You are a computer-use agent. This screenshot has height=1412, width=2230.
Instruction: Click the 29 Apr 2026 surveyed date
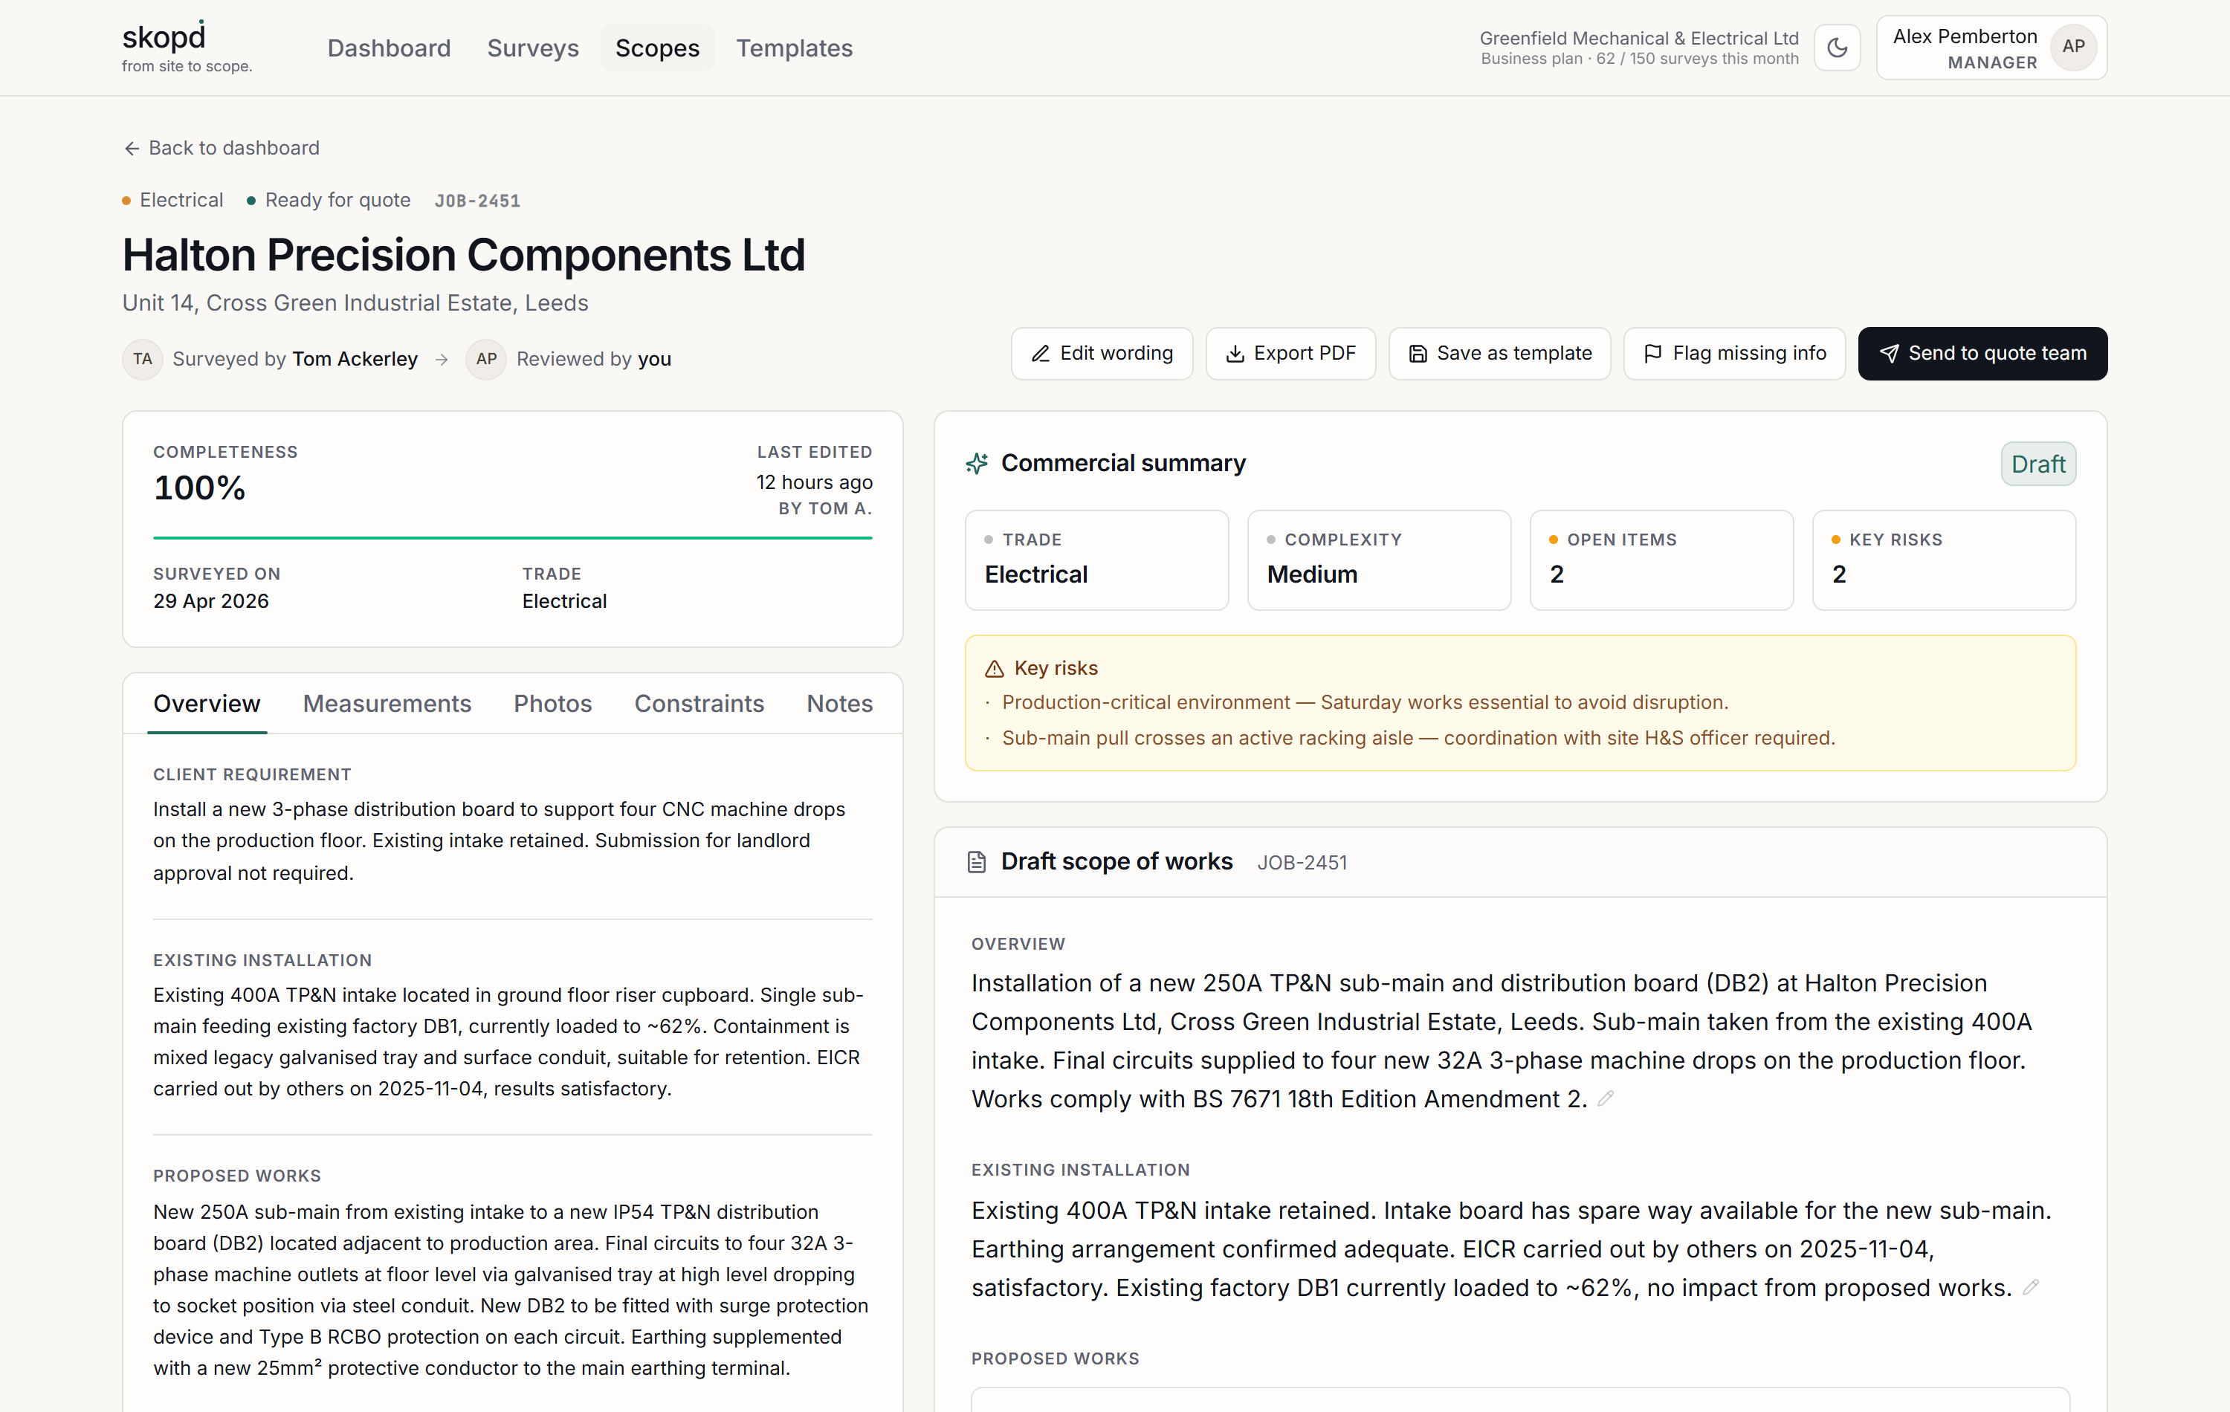[211, 601]
